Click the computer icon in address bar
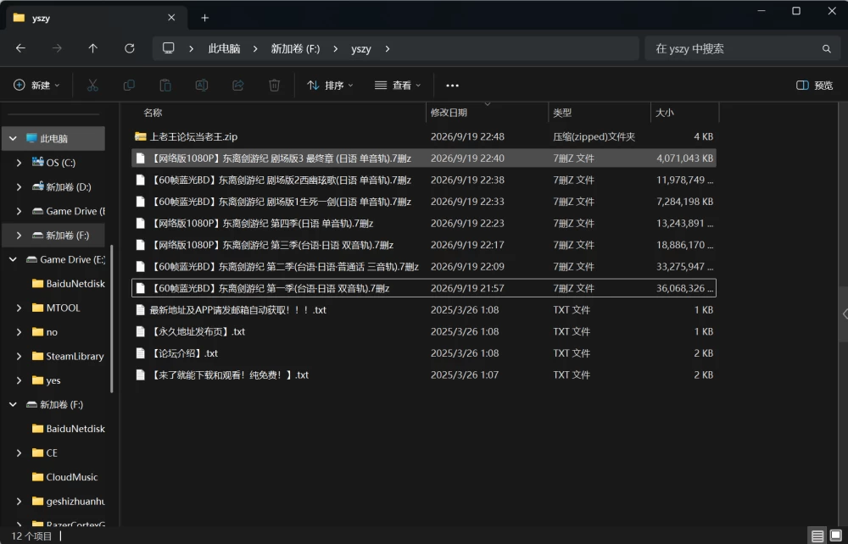848x544 pixels. 169,48
